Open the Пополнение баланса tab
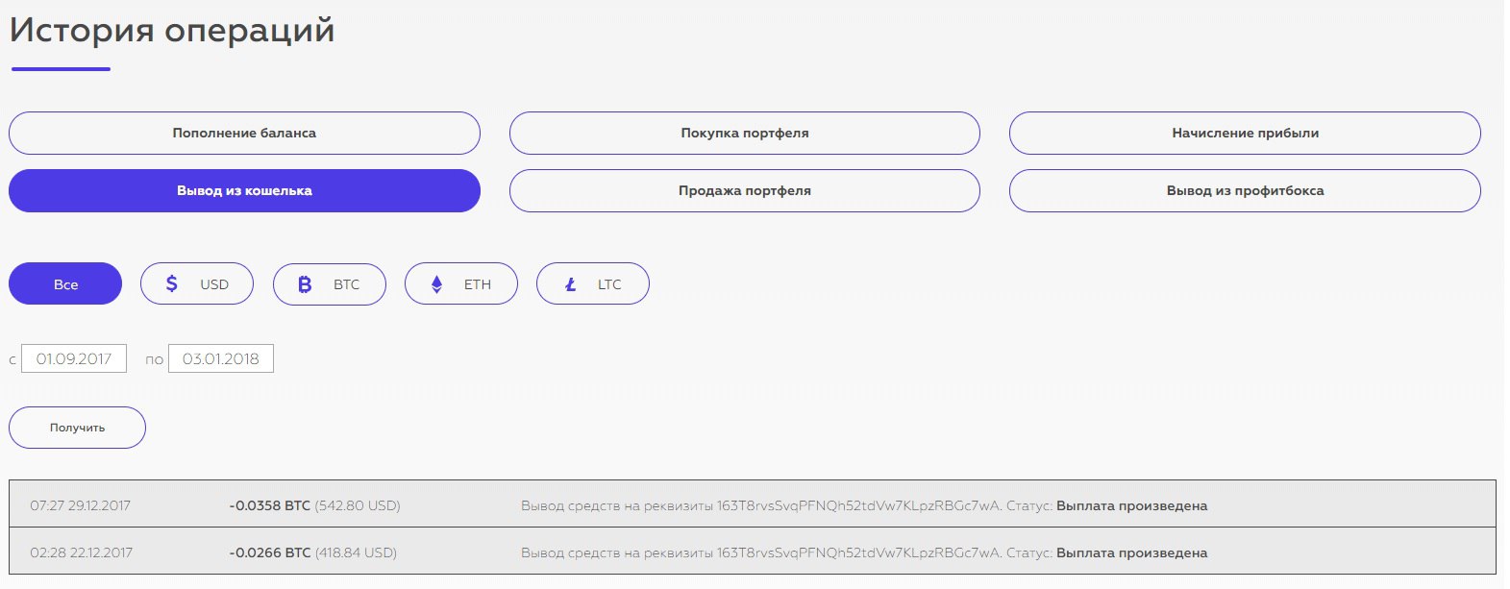This screenshot has width=1510, height=589. pyautogui.click(x=244, y=133)
